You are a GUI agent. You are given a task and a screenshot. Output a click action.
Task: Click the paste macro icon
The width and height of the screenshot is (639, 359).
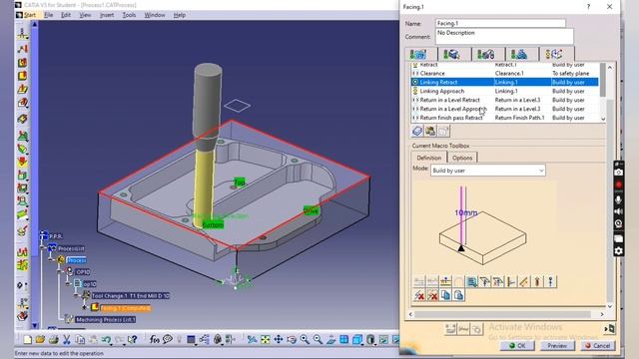pos(458,295)
